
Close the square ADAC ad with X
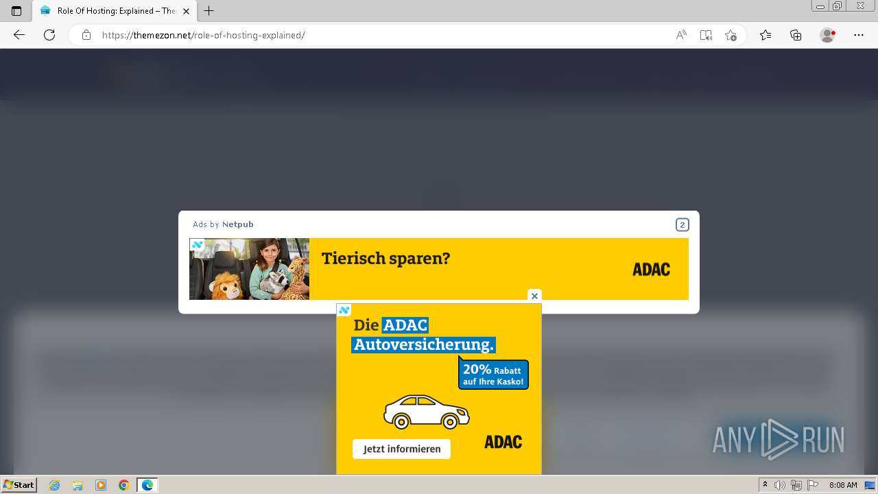534,296
